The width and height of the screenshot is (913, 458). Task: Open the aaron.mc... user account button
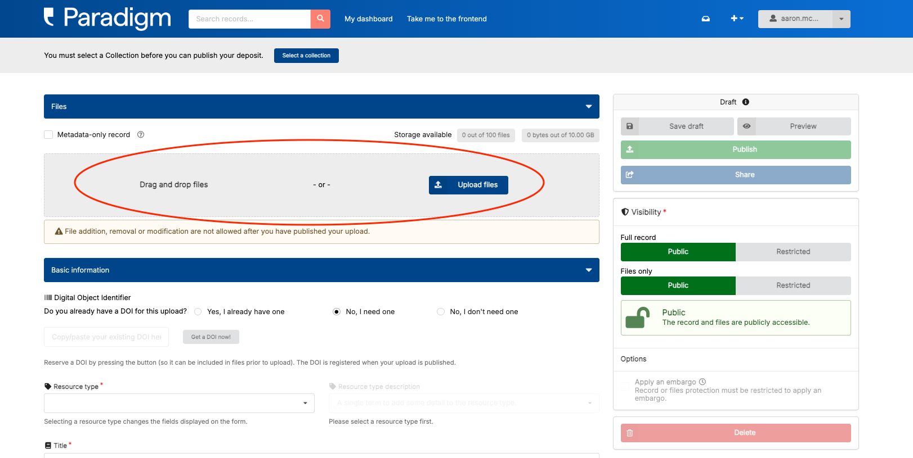(x=795, y=19)
